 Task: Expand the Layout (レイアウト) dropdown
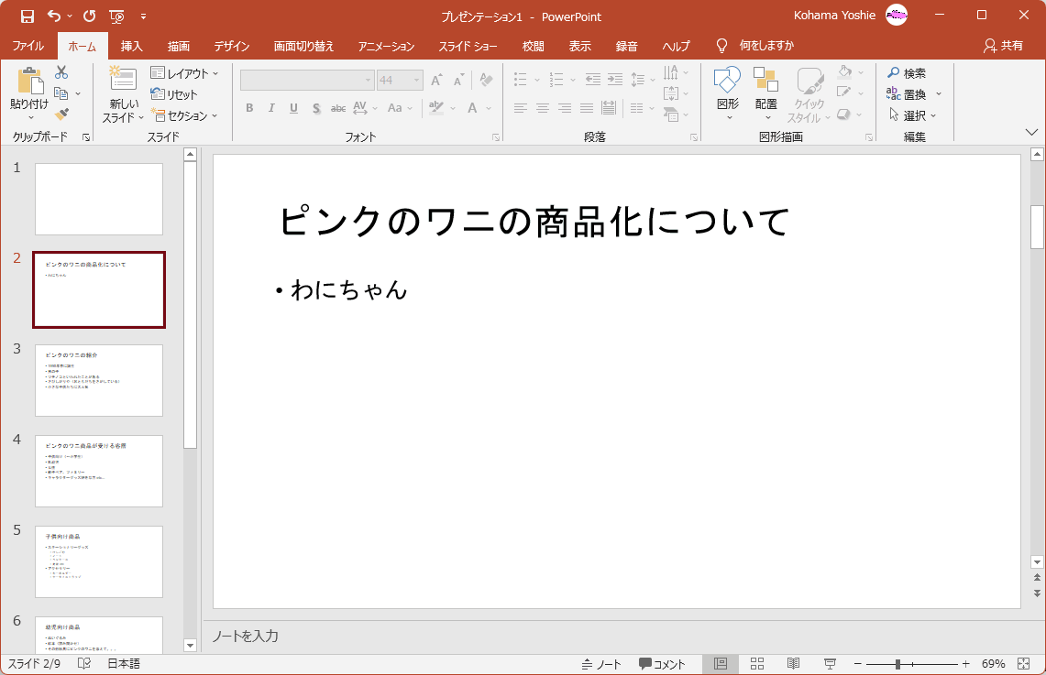pos(185,73)
